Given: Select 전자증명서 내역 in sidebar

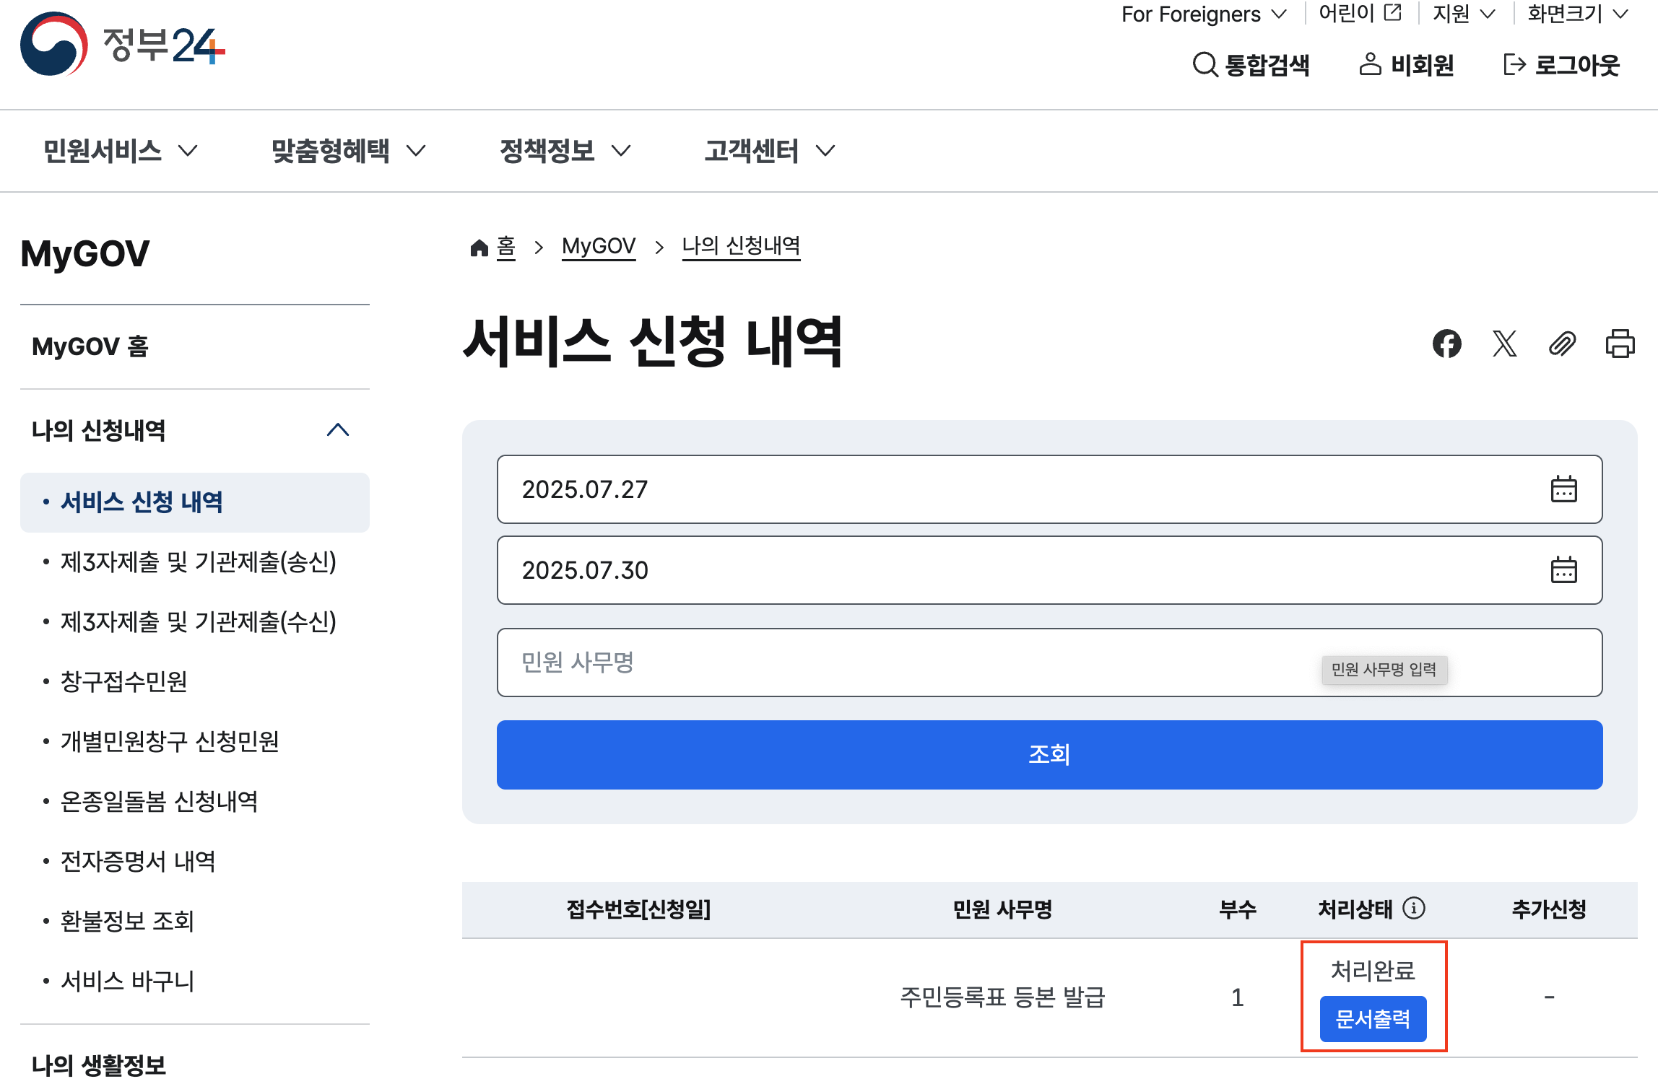Looking at the screenshot, I should (x=137, y=861).
